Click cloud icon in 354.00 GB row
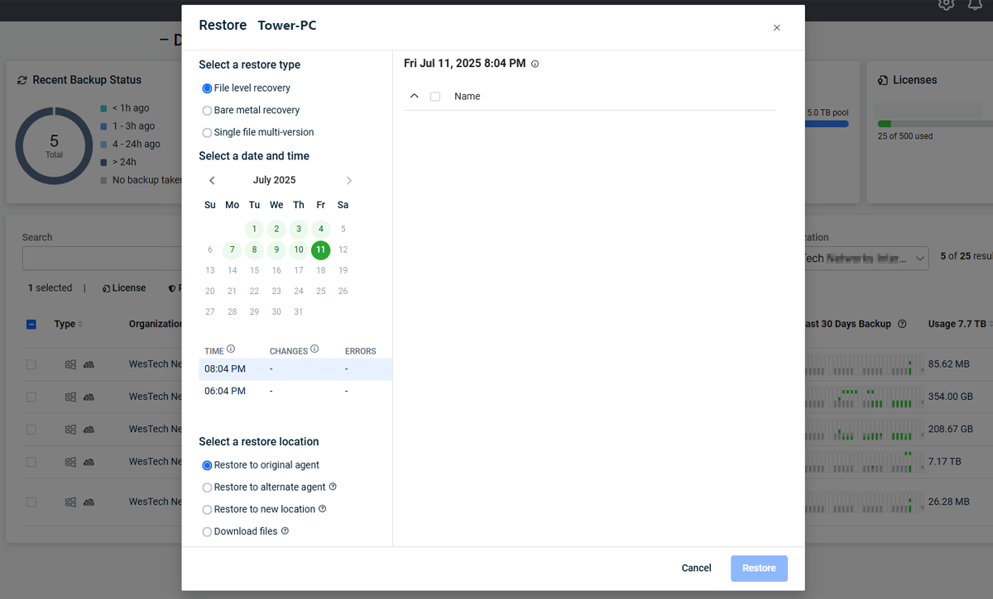 (89, 397)
